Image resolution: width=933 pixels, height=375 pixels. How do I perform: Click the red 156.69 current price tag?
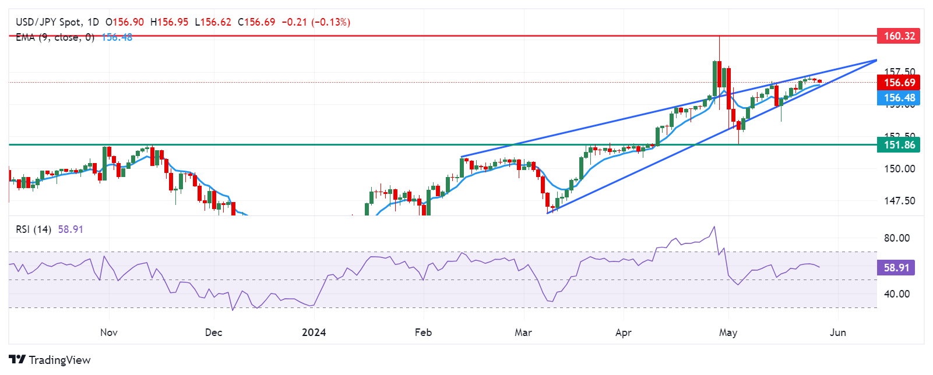[899, 83]
